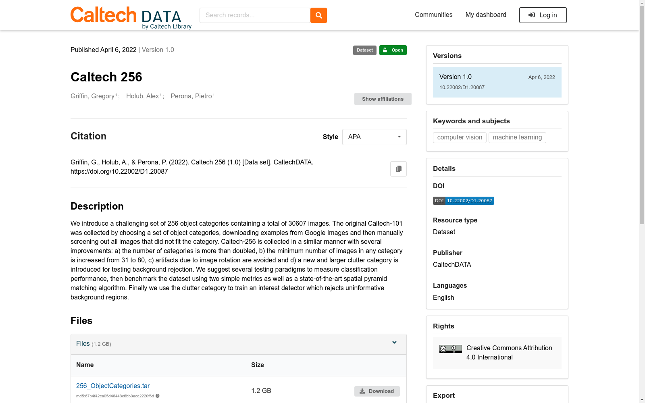Viewport: 645px width, 403px height.
Task: Click the Caltech 256 title
Action: [106, 77]
